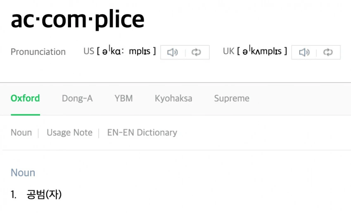Click the headword ac·com·plice
The image size is (351, 213).
[78, 20]
